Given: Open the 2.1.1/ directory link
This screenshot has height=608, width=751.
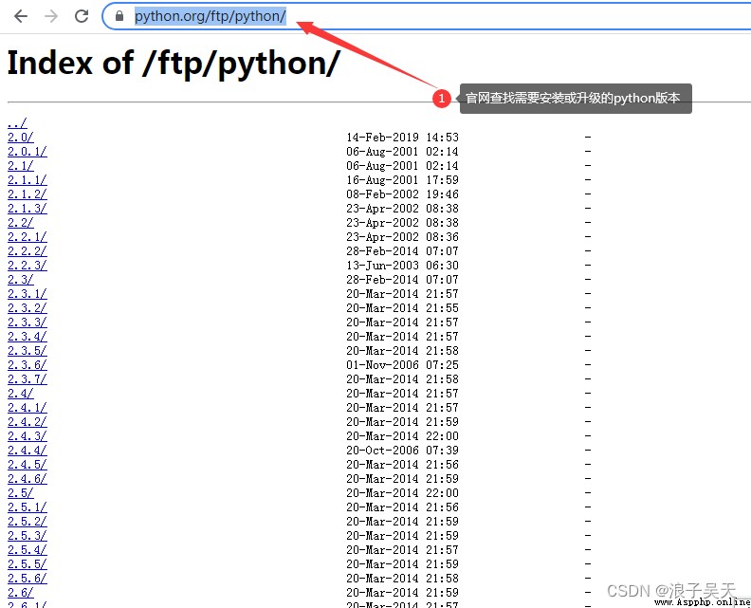Looking at the screenshot, I should (x=27, y=180).
